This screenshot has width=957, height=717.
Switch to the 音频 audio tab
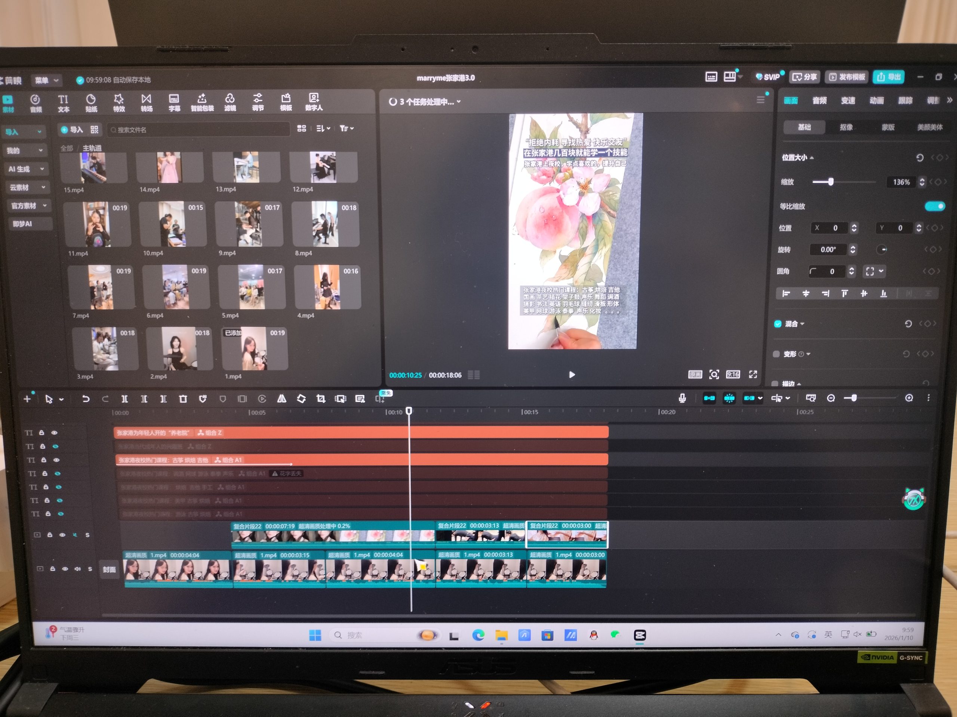point(819,100)
